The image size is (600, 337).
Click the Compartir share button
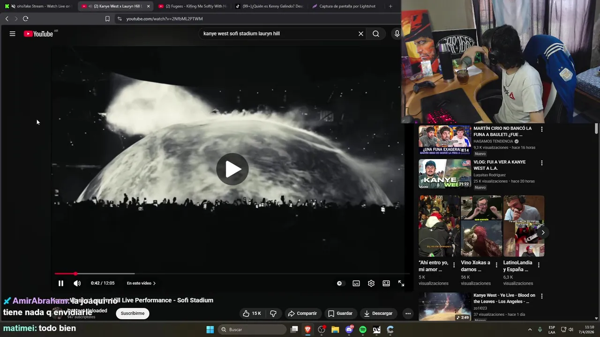(302, 313)
